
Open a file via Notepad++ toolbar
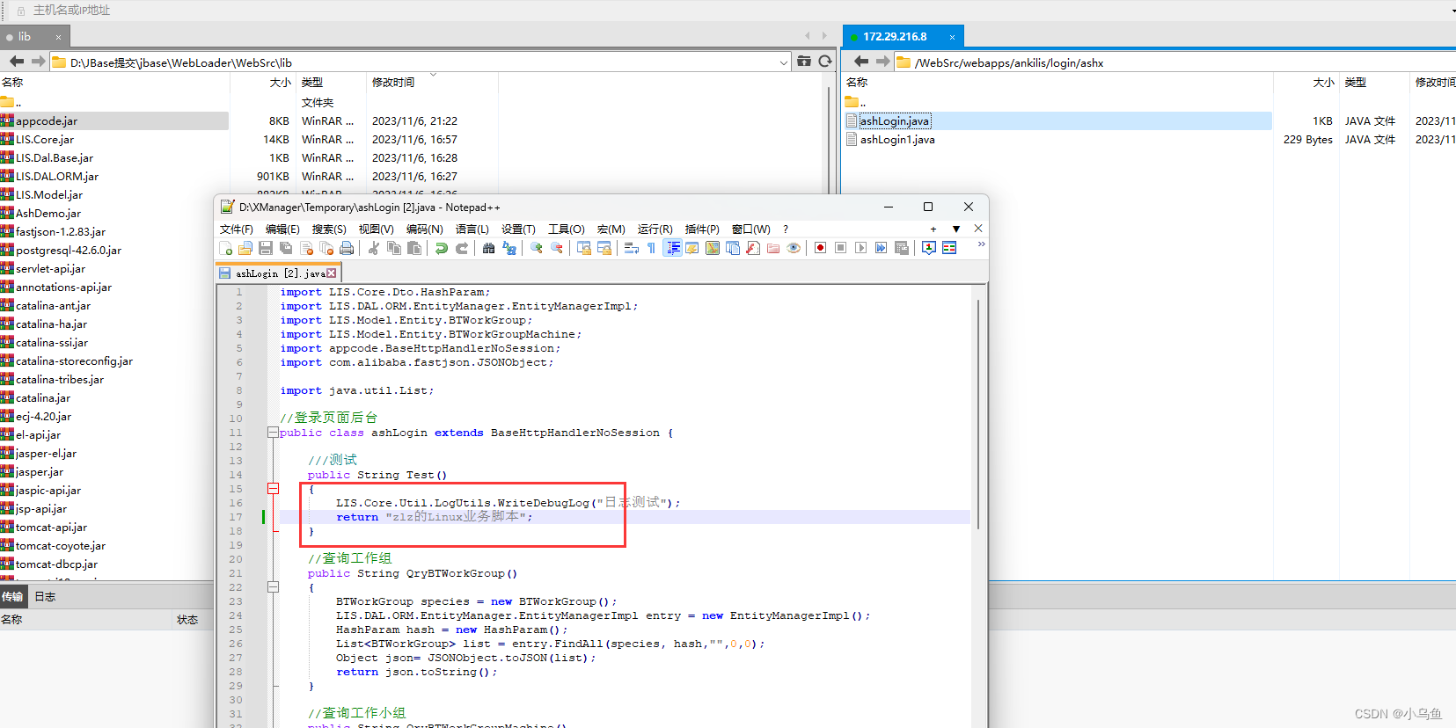tap(245, 249)
